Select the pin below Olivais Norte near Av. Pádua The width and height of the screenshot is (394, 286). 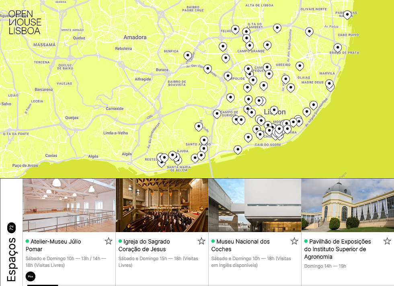[x=309, y=32]
